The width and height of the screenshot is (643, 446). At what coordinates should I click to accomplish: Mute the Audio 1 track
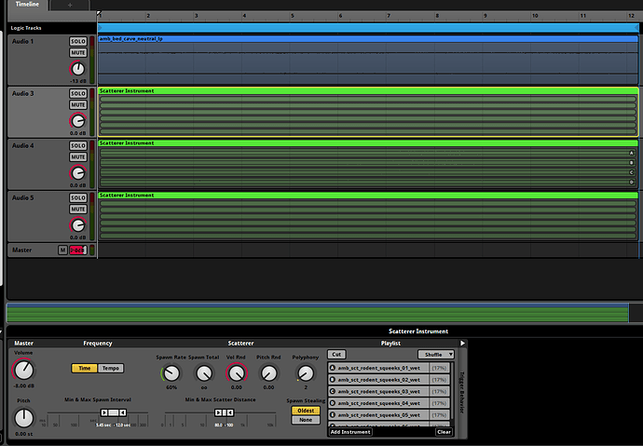[x=78, y=53]
